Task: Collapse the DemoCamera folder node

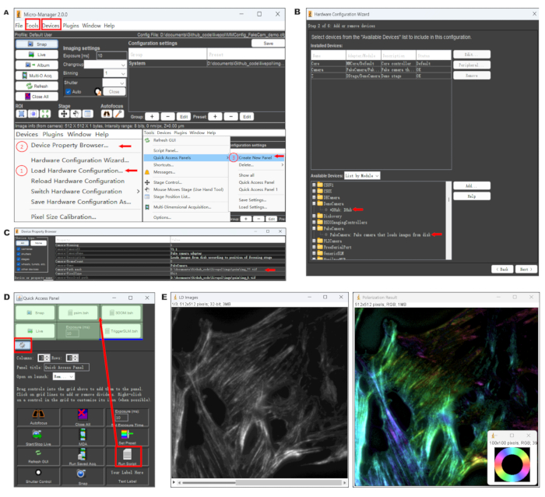Action: [x=314, y=203]
